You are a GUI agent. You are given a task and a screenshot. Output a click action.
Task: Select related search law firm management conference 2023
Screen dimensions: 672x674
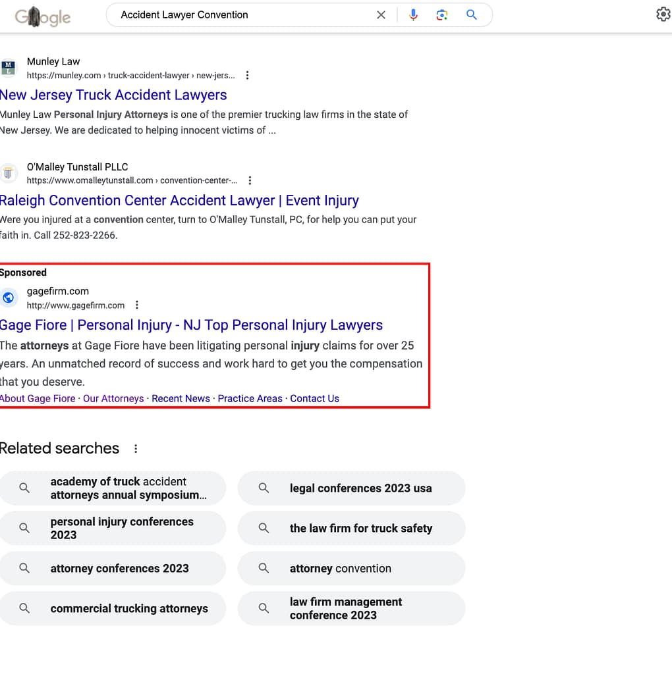(352, 608)
